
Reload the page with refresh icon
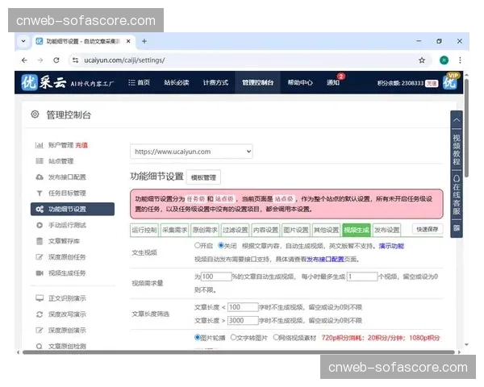[56, 60]
